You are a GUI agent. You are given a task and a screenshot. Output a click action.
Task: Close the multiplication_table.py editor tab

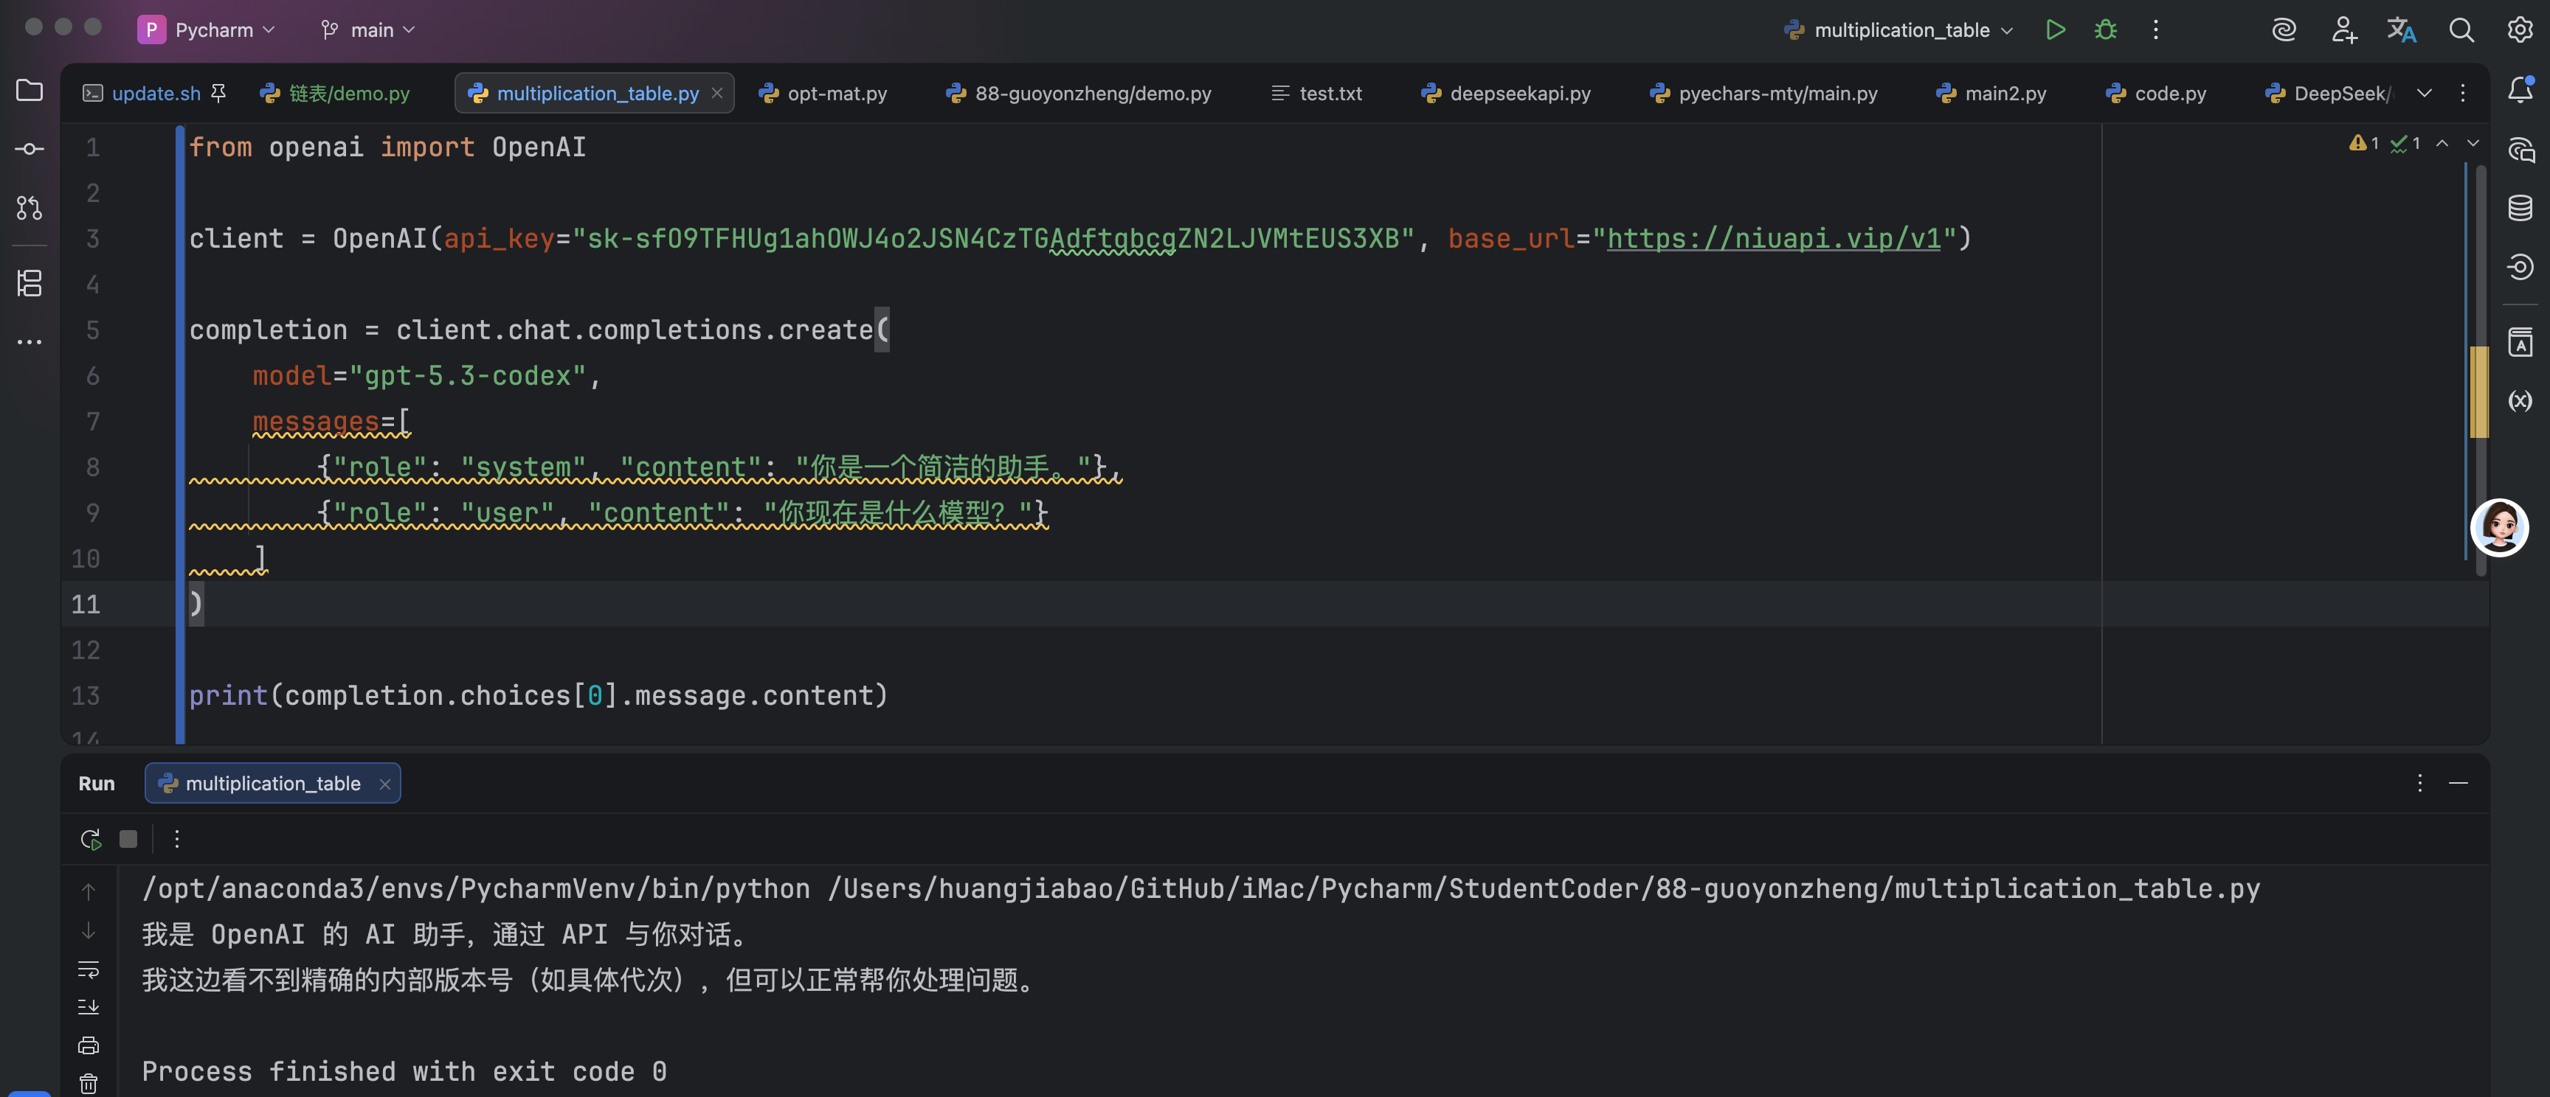pyautogui.click(x=716, y=93)
